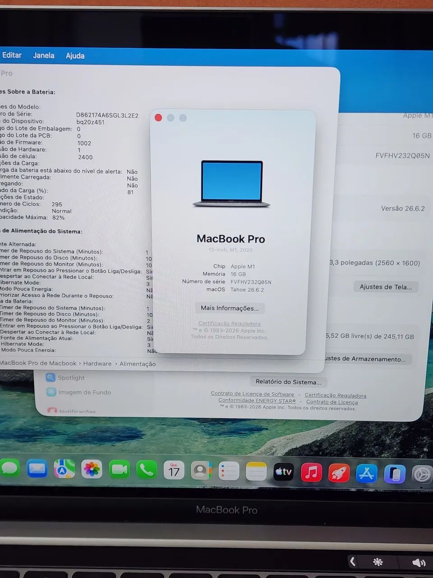The height and width of the screenshot is (578, 433).
Task: Launch iPhone Mirroring from the Dock
Action: tap(394, 474)
